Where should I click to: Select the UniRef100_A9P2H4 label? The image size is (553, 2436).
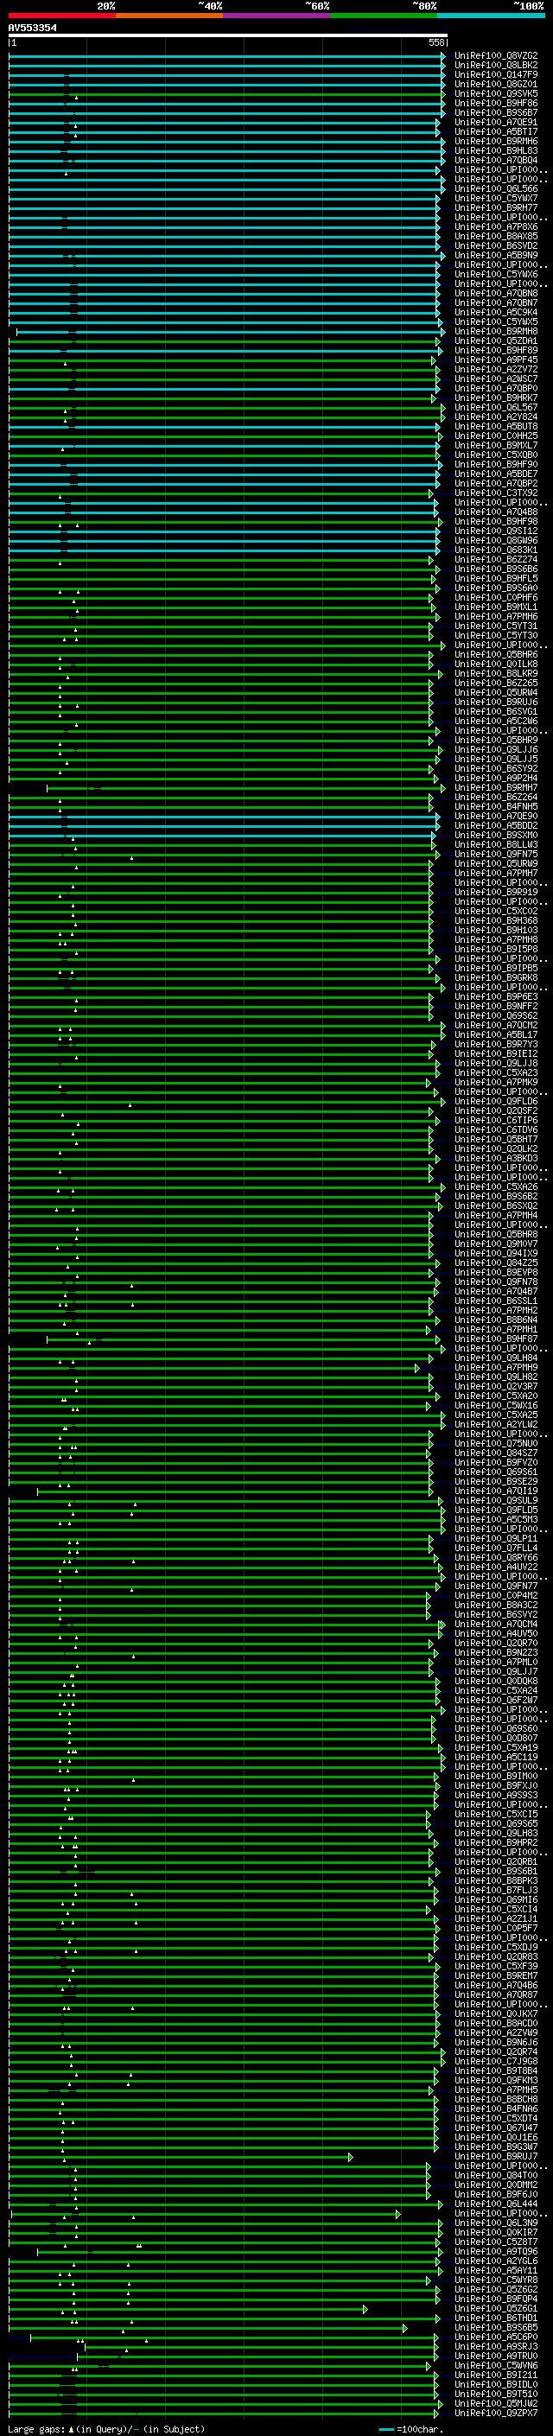496,778
